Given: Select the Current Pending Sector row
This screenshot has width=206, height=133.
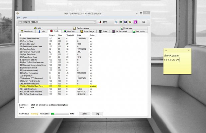Looking at the screenshot, I should click(58, 81).
